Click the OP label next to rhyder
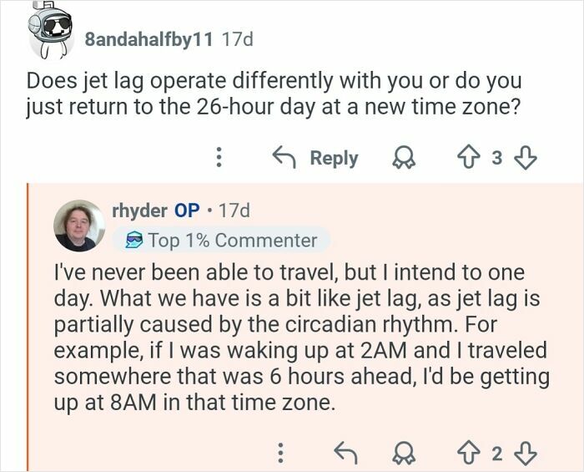Image resolution: width=584 pixels, height=472 pixels. 187,209
